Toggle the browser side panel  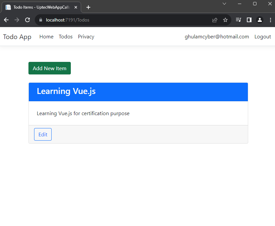(x=249, y=20)
